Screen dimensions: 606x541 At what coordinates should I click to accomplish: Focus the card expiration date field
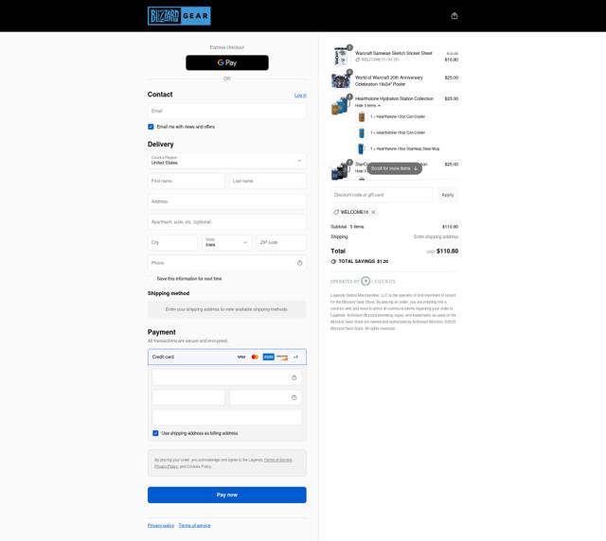(188, 398)
